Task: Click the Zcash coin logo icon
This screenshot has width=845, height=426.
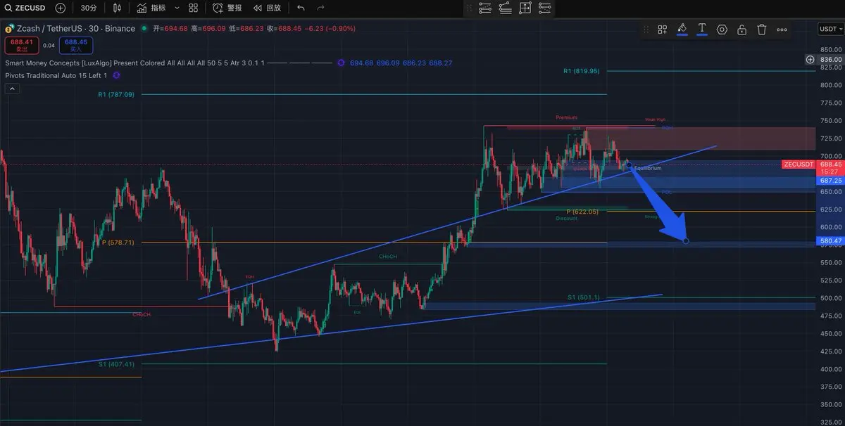Action: [x=9, y=29]
